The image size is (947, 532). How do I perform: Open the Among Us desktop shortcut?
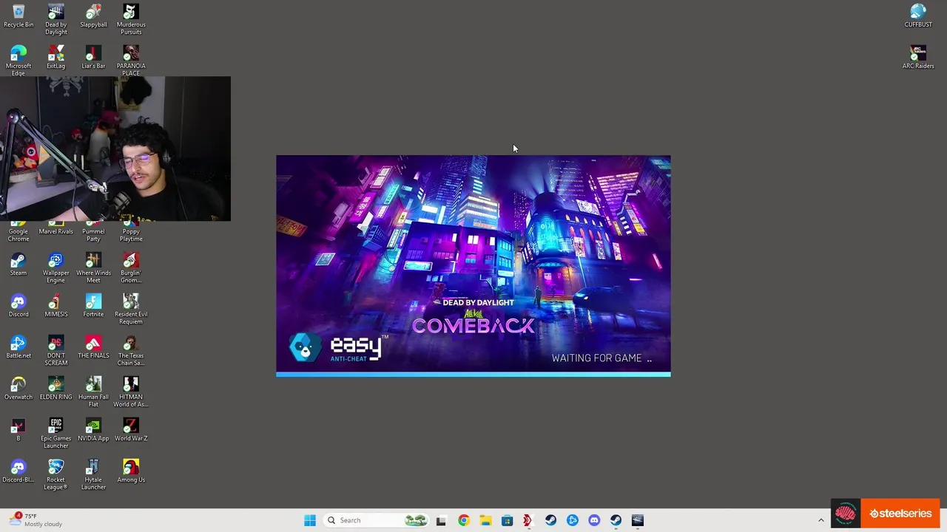coord(131,471)
